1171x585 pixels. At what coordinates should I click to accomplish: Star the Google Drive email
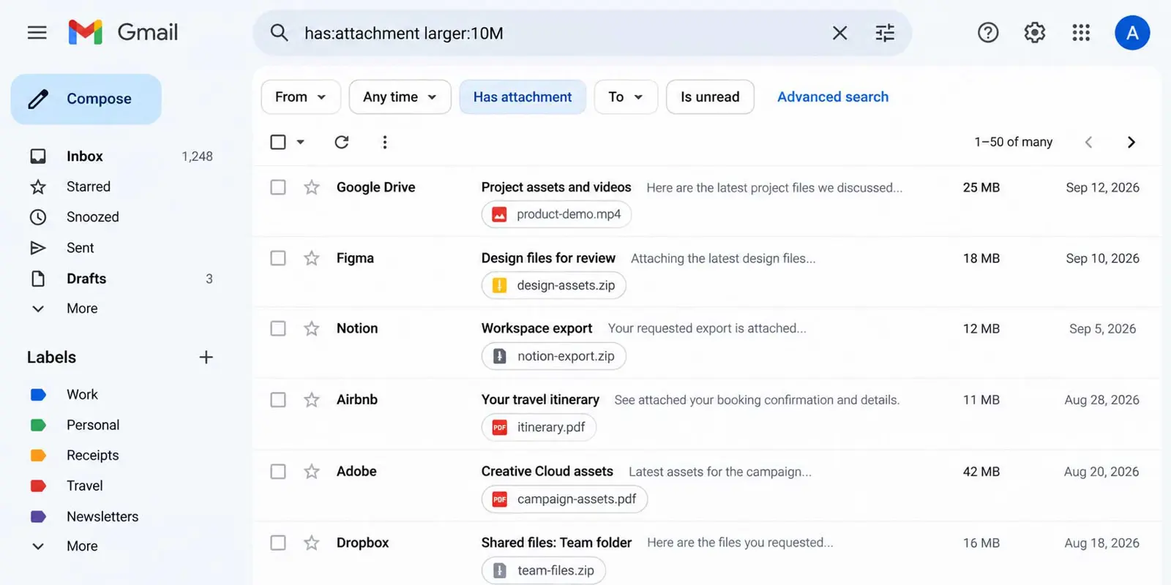(x=312, y=187)
